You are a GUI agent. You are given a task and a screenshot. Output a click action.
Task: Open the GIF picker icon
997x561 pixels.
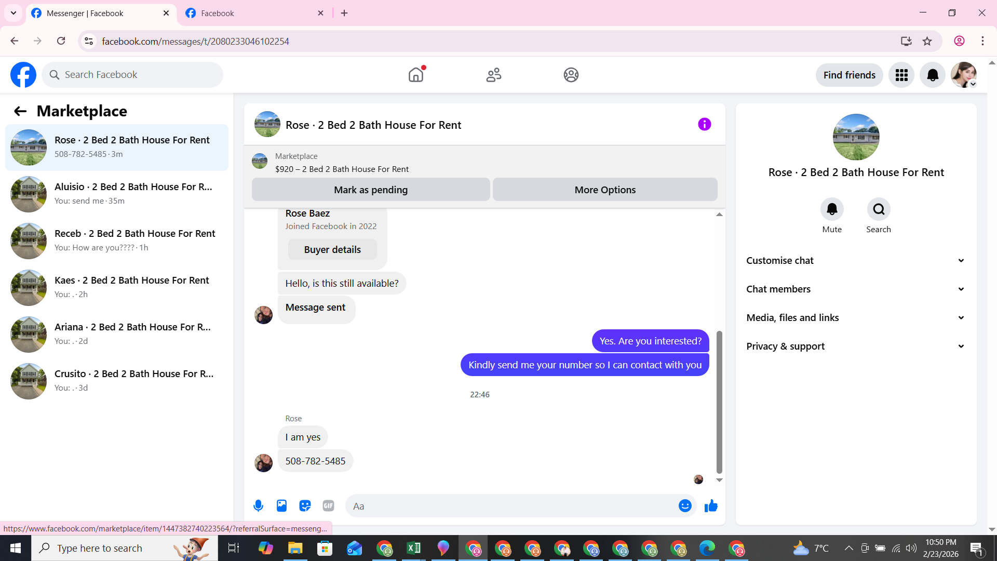[x=328, y=505]
